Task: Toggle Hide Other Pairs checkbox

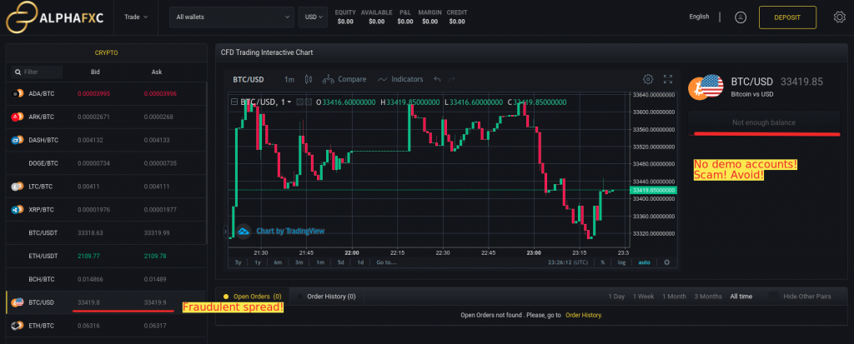Action: pos(773,296)
